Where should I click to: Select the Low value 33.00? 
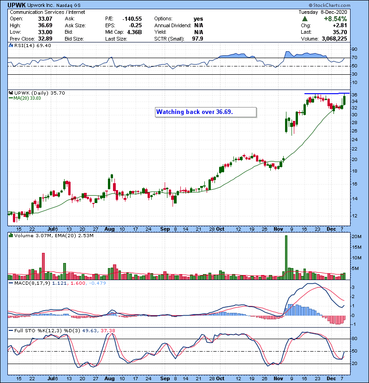point(45,32)
